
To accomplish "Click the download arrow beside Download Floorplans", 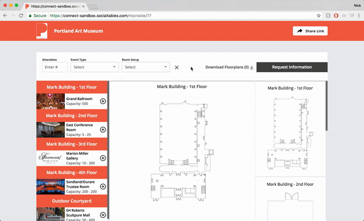I will pos(252,67).
